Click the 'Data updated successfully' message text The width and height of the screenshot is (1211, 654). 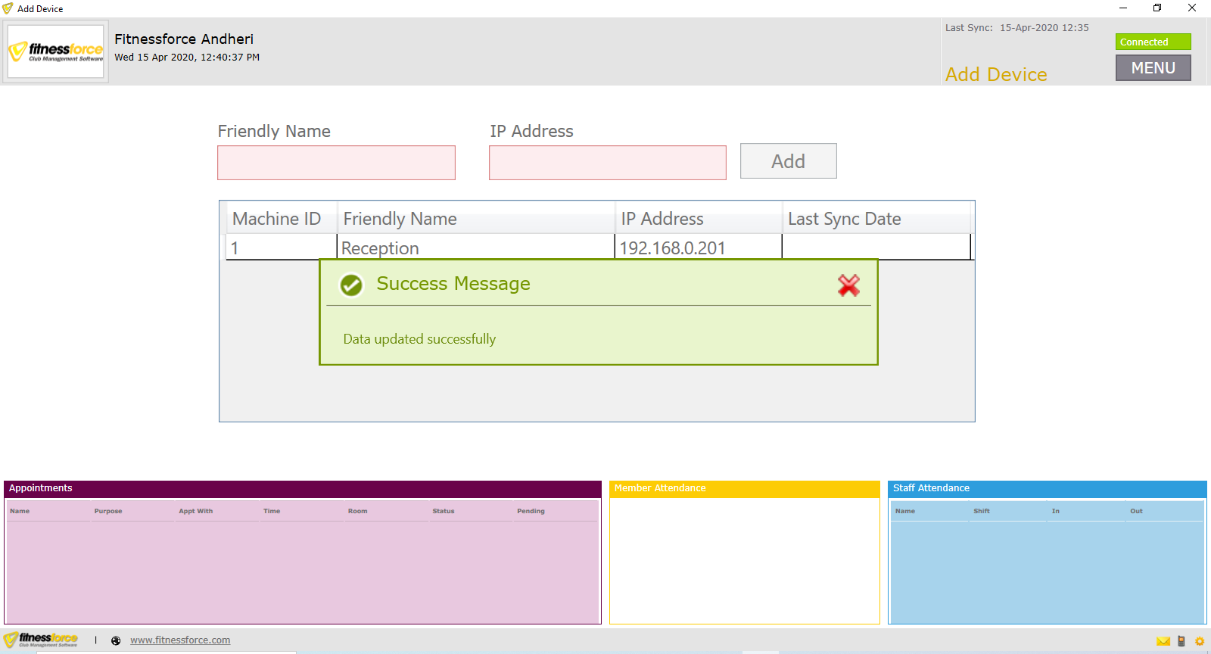point(419,339)
